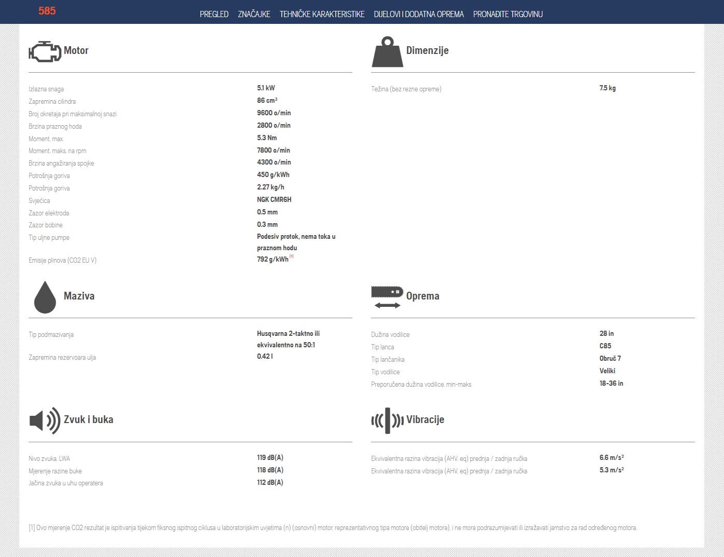This screenshot has height=557, width=724.
Task: Click the CO2 footnote text at the bottom
Action: tap(332, 527)
